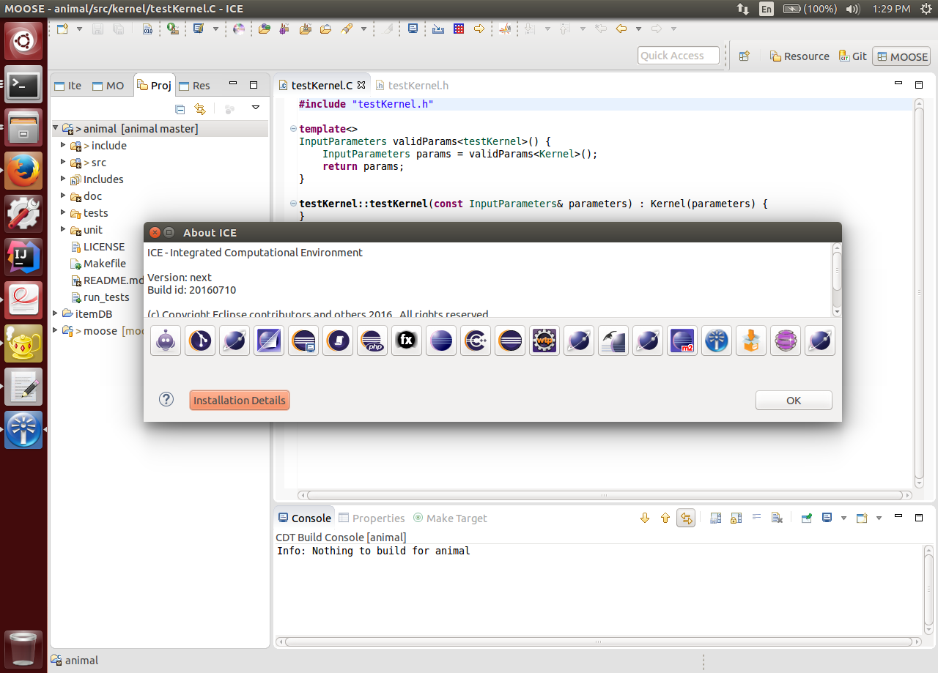The image size is (938, 673).
Task: Click the Quick Access search field
Action: coord(679,56)
